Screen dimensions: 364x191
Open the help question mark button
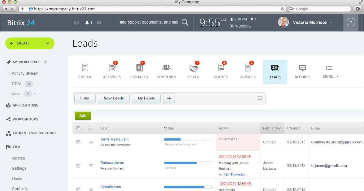(351, 22)
